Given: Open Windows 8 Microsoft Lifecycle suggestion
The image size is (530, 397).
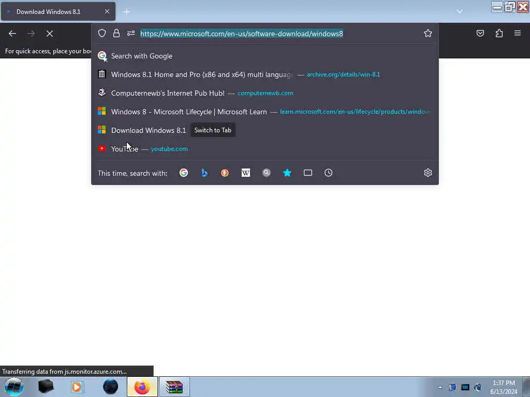Looking at the screenshot, I should point(264,112).
